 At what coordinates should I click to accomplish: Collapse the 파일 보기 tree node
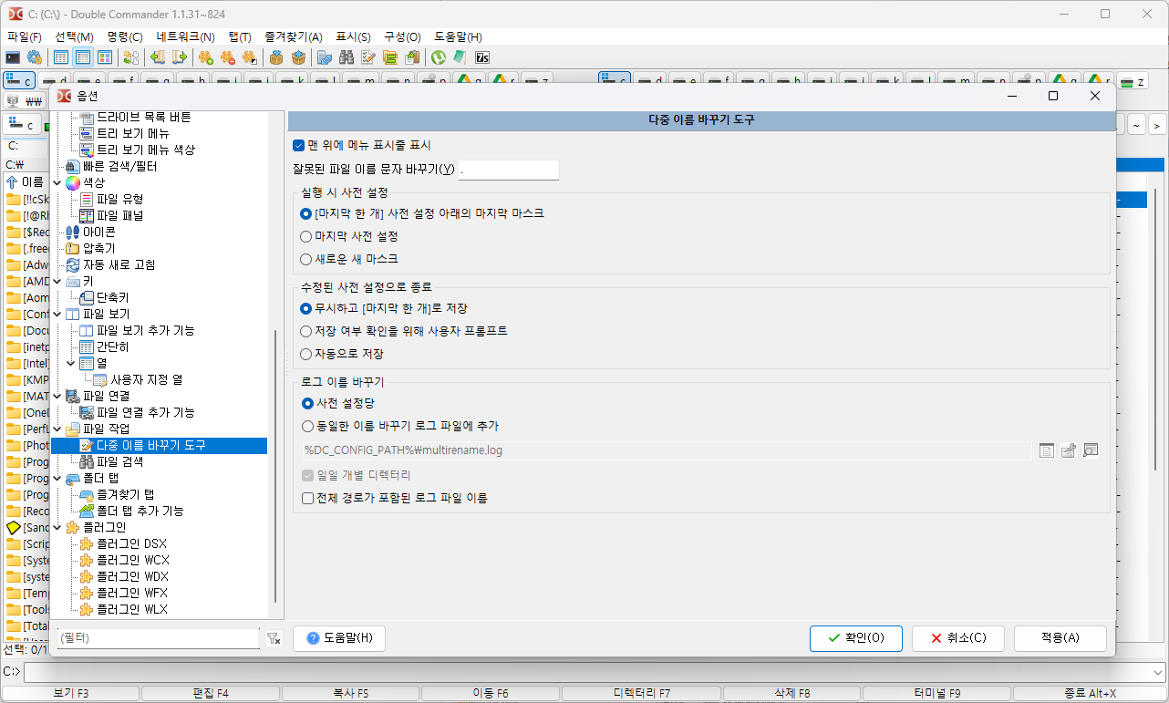pyautogui.click(x=57, y=314)
